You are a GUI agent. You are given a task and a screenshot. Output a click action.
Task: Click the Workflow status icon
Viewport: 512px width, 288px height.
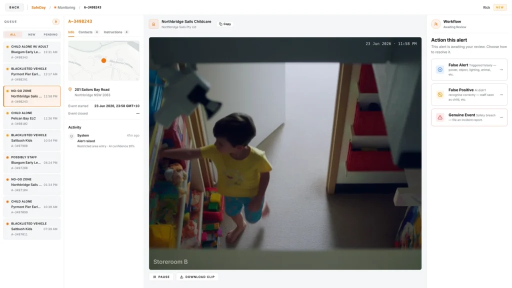(436, 24)
